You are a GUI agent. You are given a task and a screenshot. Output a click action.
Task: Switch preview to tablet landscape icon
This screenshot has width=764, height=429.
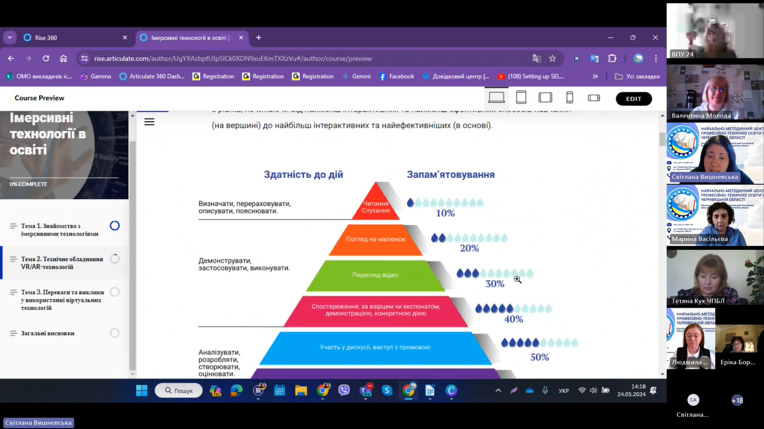click(545, 98)
